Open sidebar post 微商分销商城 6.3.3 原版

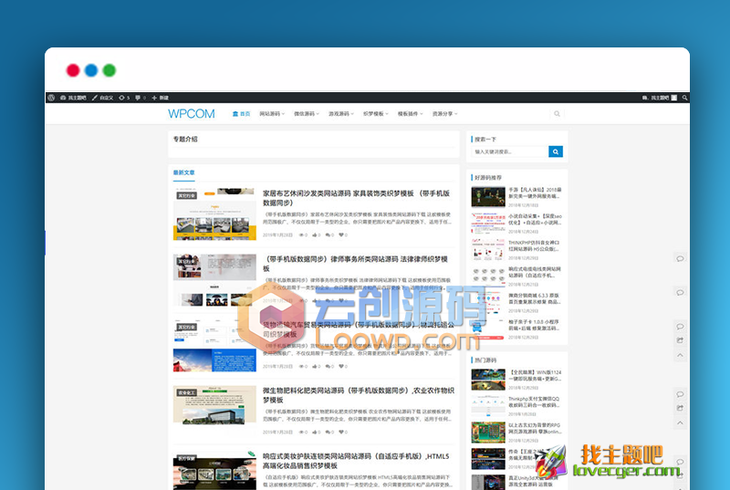(x=535, y=298)
